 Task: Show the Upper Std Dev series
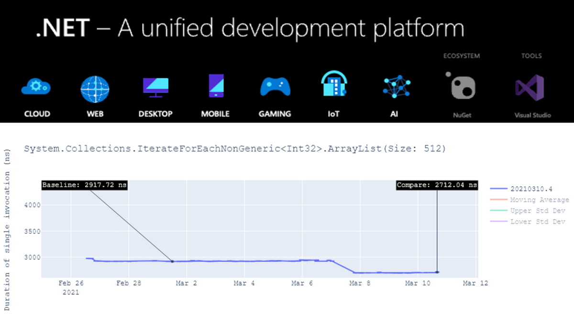coord(528,211)
